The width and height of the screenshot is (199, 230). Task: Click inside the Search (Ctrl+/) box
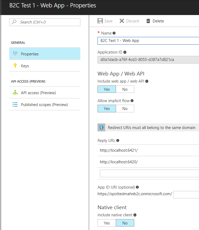(x=44, y=22)
